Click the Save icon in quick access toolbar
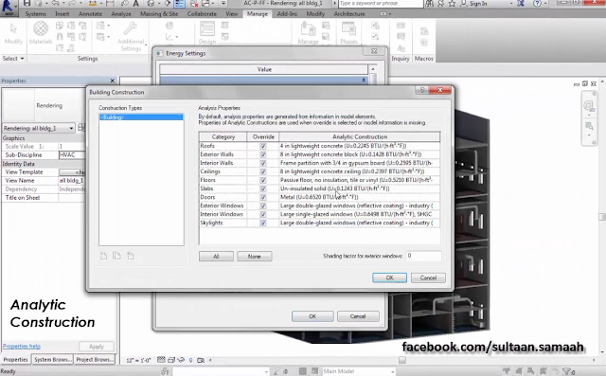 (27, 4)
